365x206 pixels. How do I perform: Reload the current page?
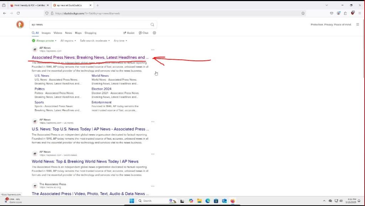click(18, 13)
